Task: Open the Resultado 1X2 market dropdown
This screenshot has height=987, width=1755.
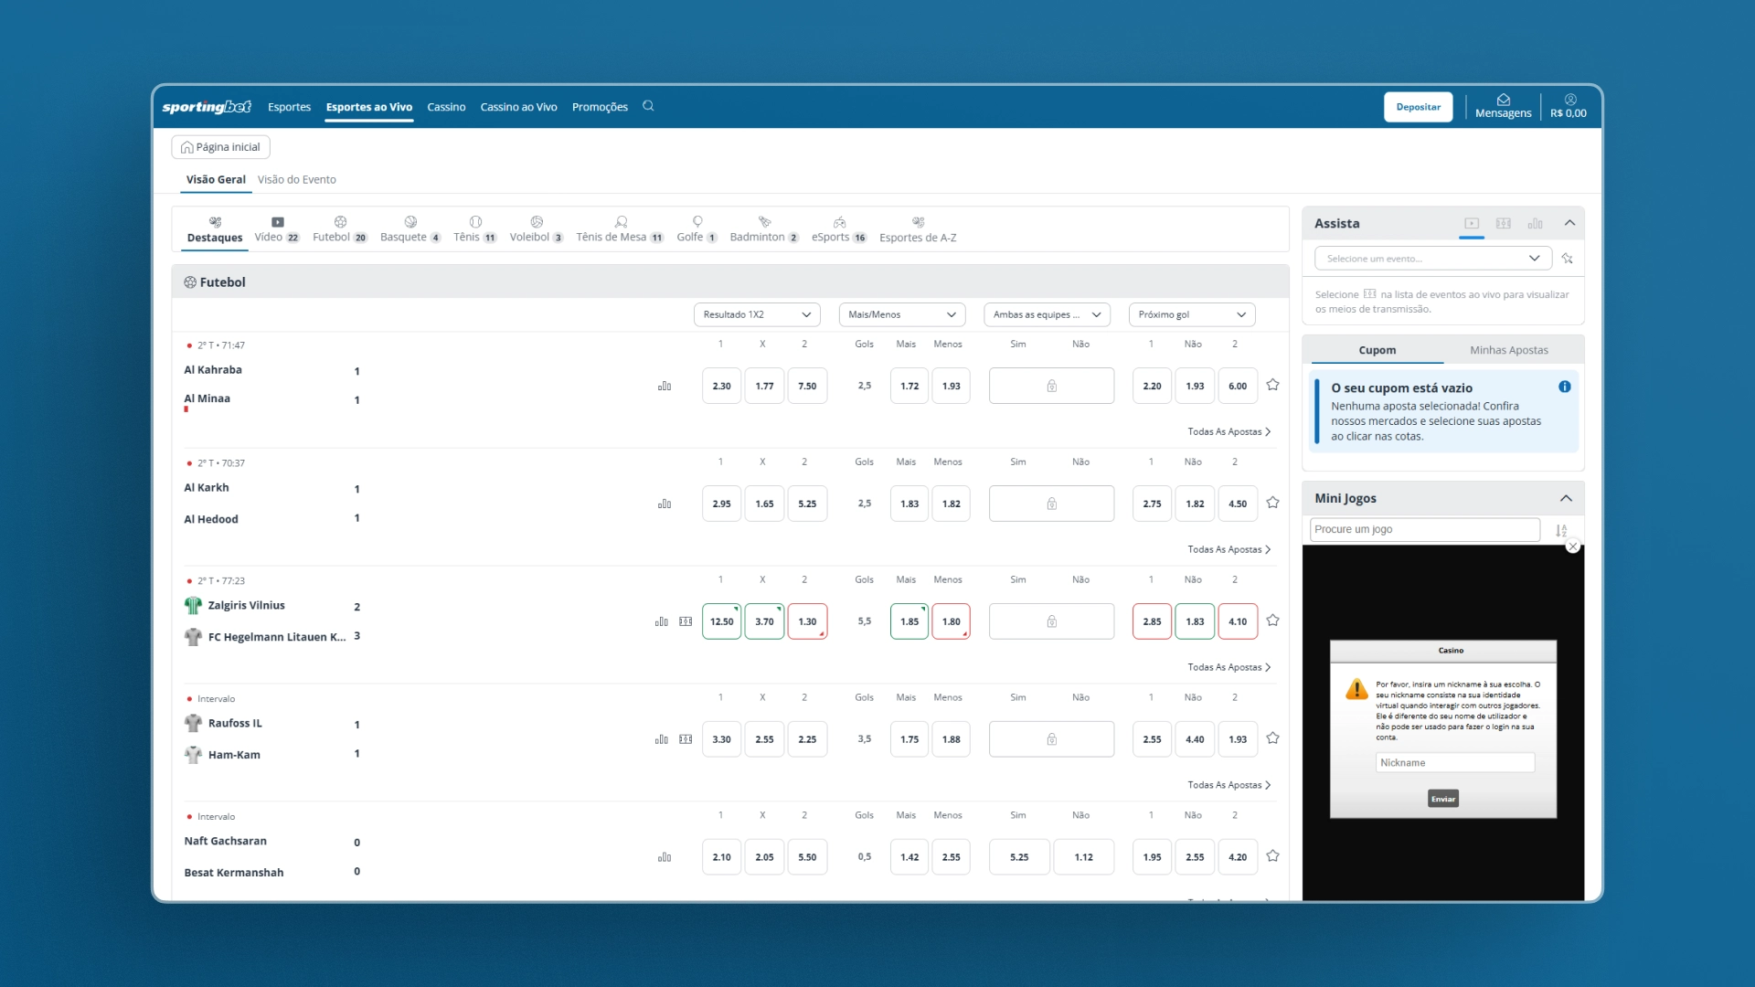Action: pos(757,314)
